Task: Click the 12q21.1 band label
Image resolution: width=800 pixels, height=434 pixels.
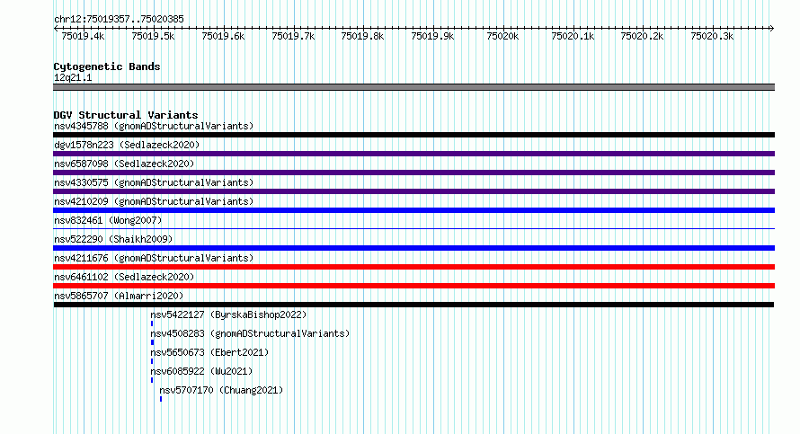Action: [x=73, y=77]
